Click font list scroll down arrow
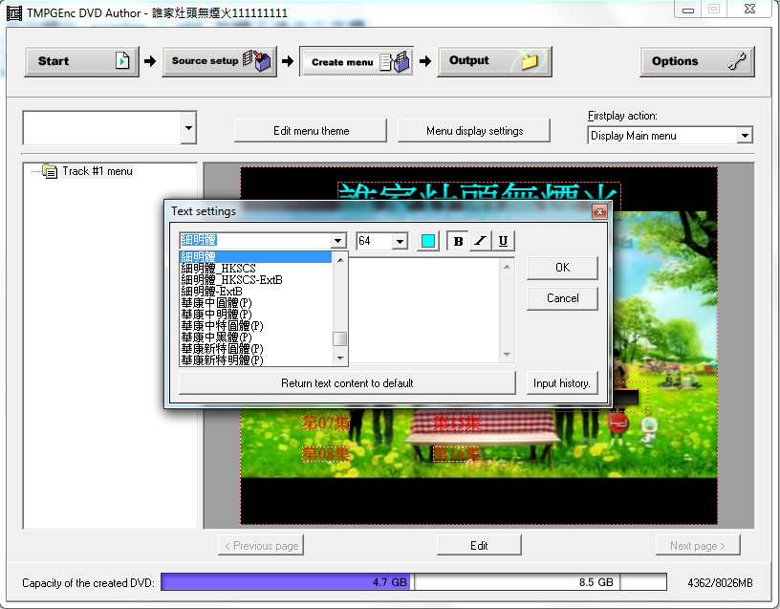The image size is (780, 609). pyautogui.click(x=340, y=359)
